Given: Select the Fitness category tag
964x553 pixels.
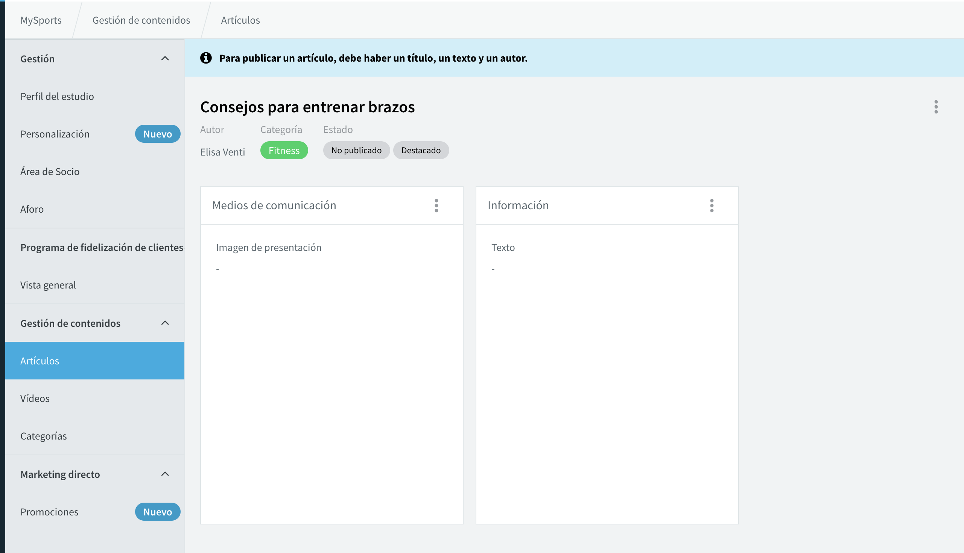Looking at the screenshot, I should click(x=284, y=150).
